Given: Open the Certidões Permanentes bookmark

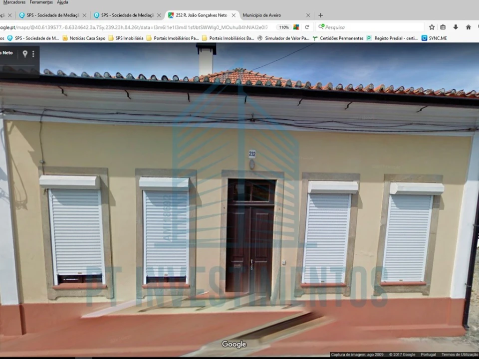Looking at the screenshot, I should pos(341,38).
